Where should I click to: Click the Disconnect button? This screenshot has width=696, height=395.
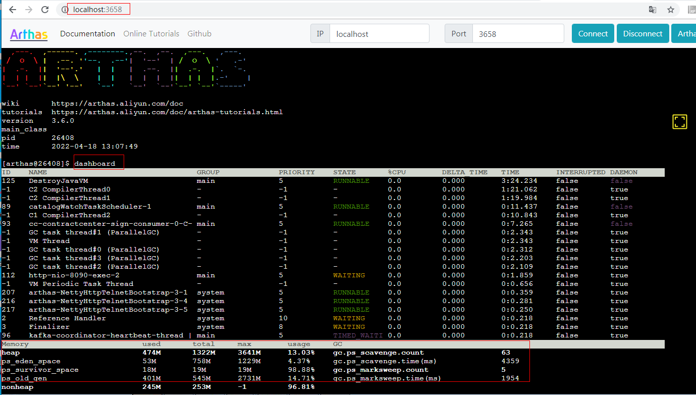pos(643,34)
